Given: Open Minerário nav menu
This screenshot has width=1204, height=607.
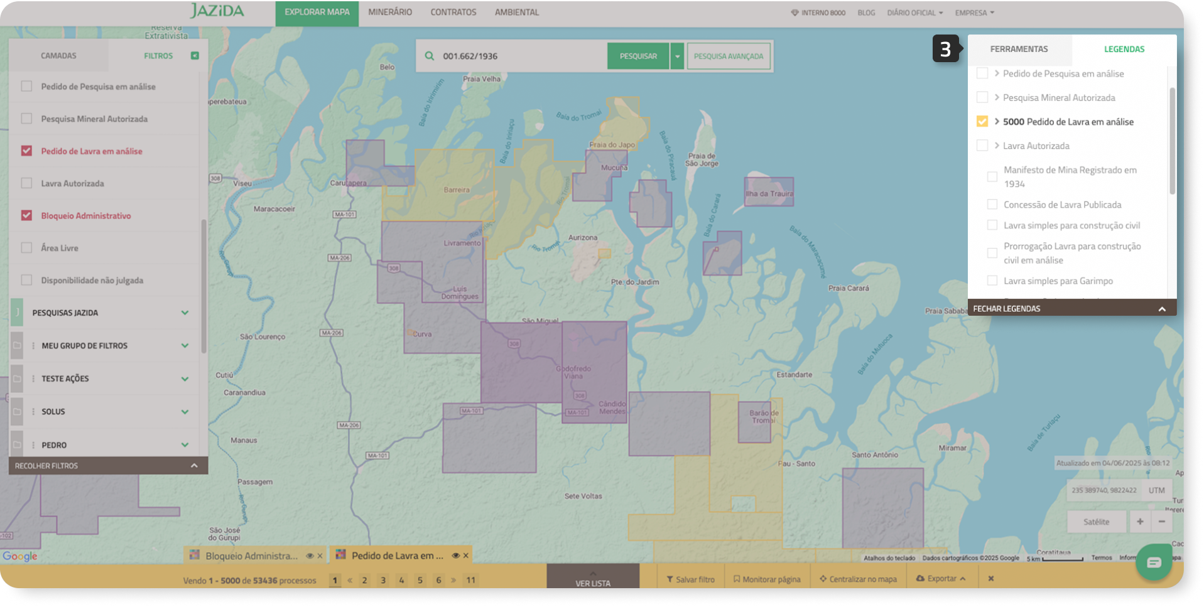Looking at the screenshot, I should tap(390, 13).
